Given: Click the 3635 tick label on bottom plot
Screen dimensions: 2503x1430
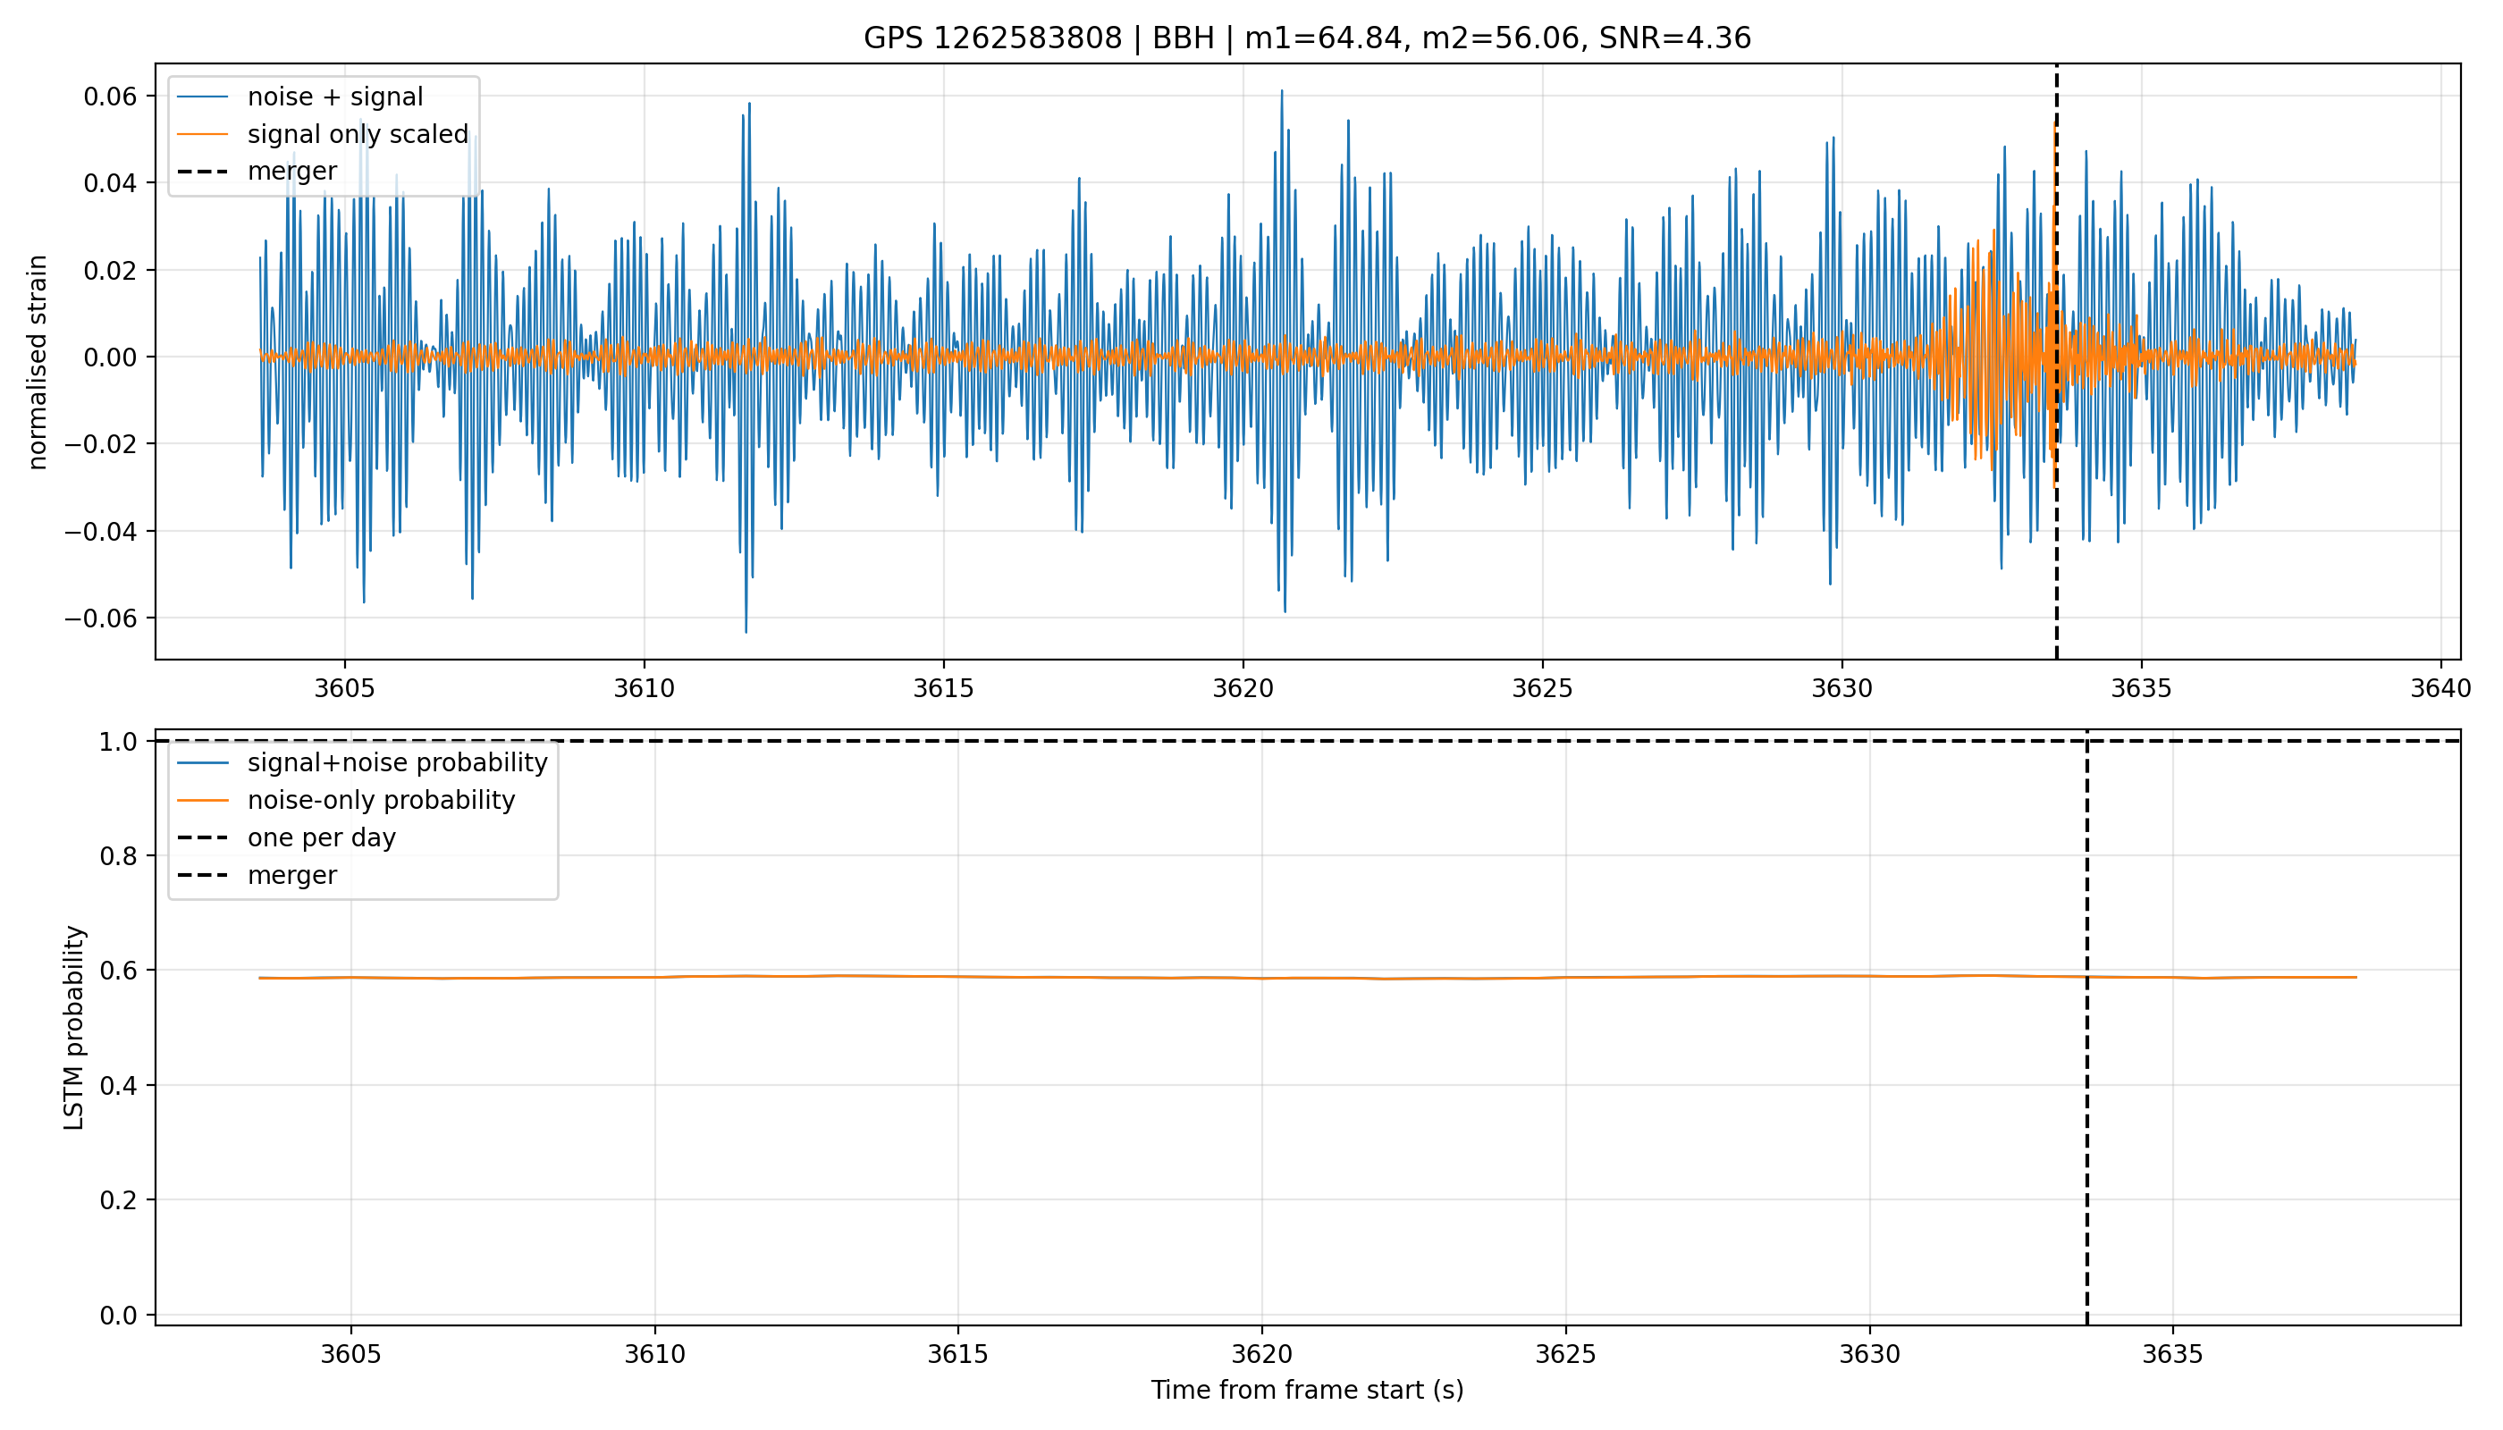Looking at the screenshot, I should coord(2173,1354).
